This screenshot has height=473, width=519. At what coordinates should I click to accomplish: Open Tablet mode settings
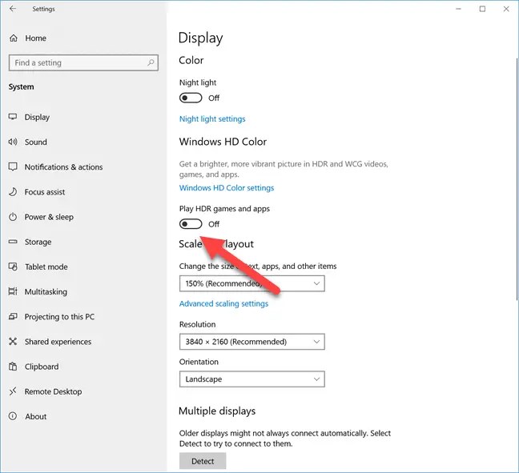tap(46, 267)
